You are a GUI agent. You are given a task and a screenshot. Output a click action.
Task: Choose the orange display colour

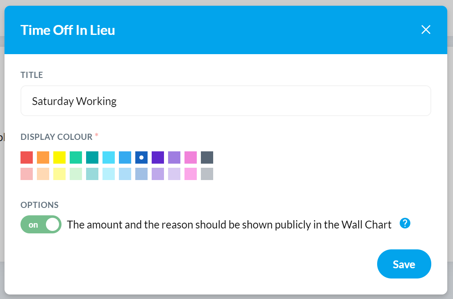(x=43, y=157)
